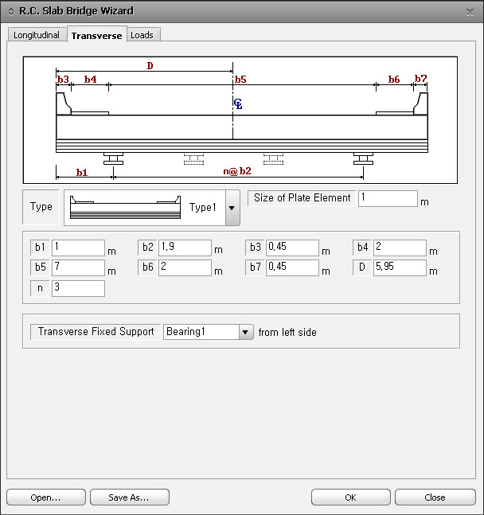Focus the b2 value field
This screenshot has width=484, height=515.
point(185,248)
